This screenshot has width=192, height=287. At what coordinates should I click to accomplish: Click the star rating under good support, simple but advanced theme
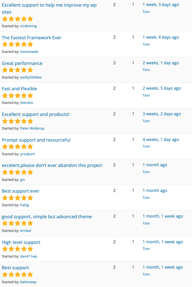(x=17, y=223)
